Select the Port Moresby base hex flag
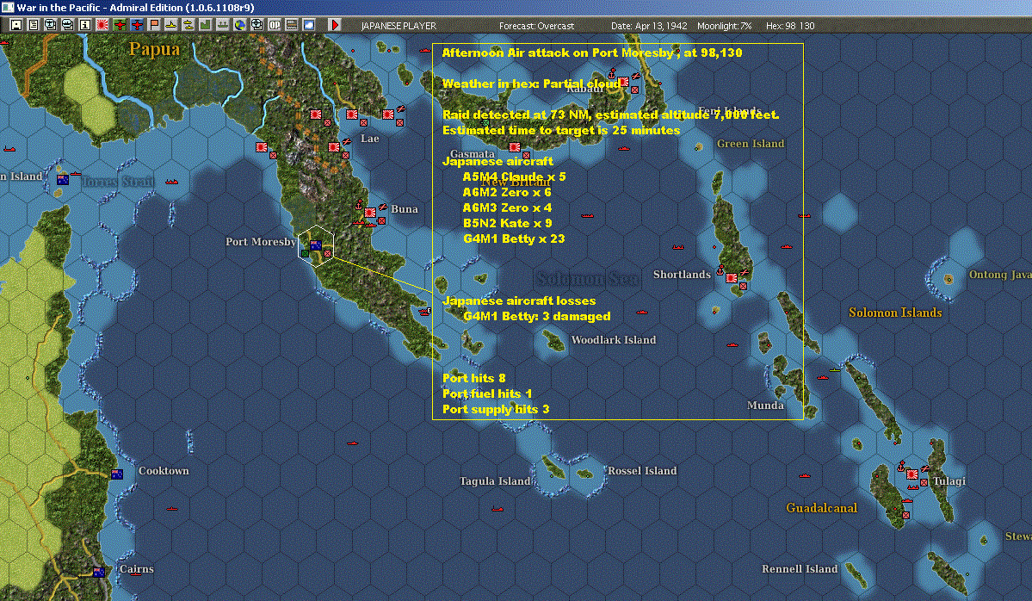 pyautogui.click(x=316, y=245)
